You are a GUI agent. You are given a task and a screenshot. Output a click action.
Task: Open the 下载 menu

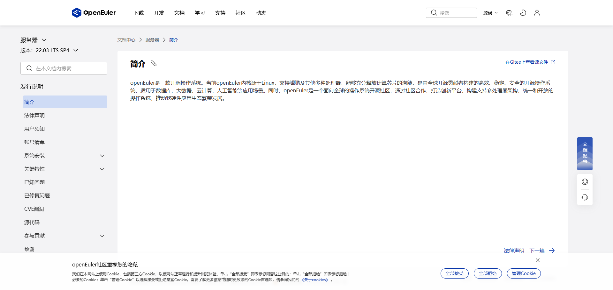click(139, 13)
